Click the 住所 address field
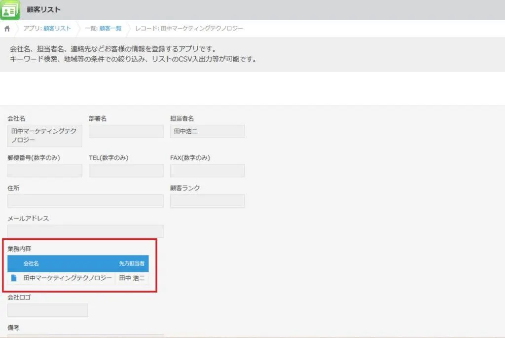Image resolution: width=505 pixels, height=338 pixels. pos(85,201)
